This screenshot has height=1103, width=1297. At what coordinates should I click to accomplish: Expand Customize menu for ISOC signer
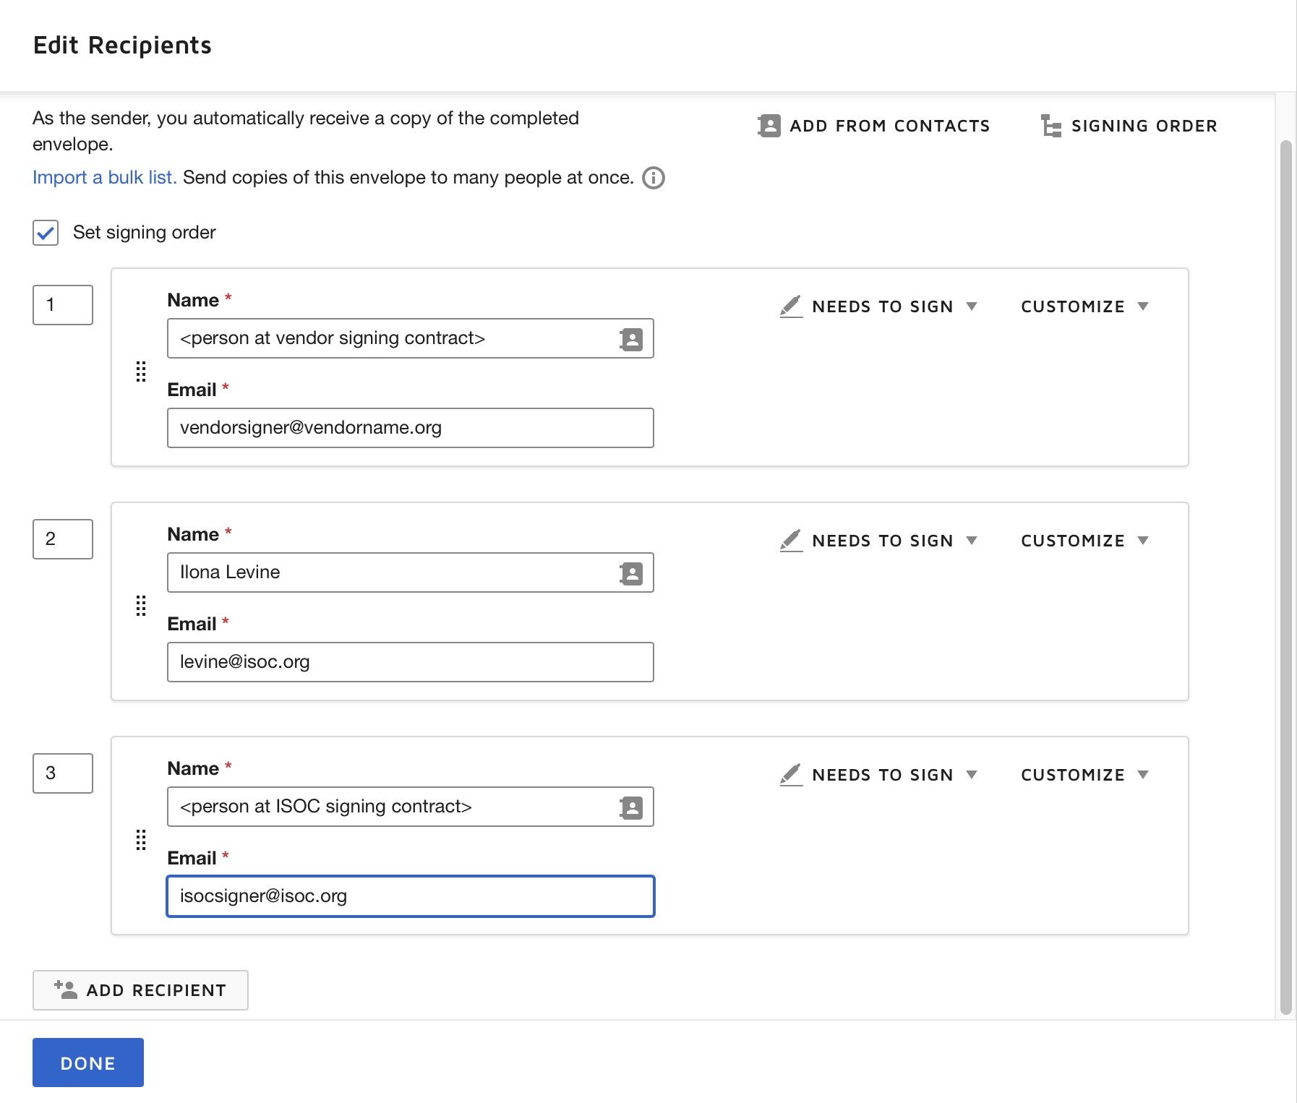(1084, 775)
